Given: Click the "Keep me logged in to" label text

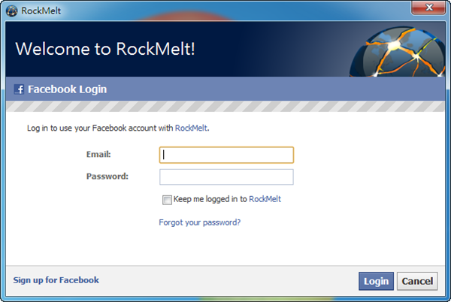Looking at the screenshot, I should coord(210,199).
